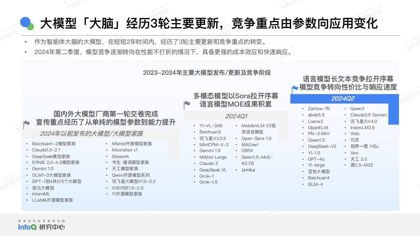
Task: Click the text DBRX
Action: pos(247,151)
